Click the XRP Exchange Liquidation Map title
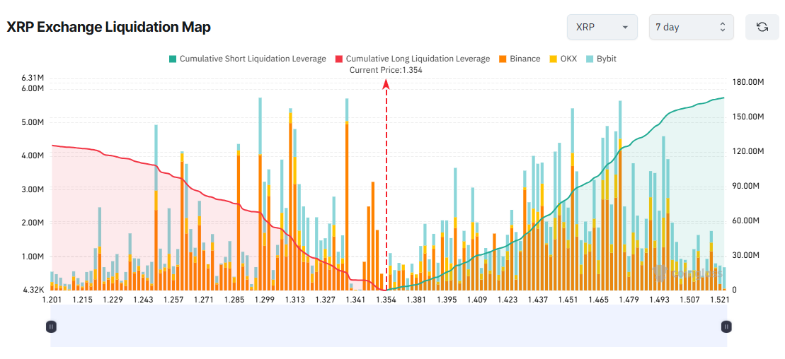This screenshot has width=785, height=359. 109,27
